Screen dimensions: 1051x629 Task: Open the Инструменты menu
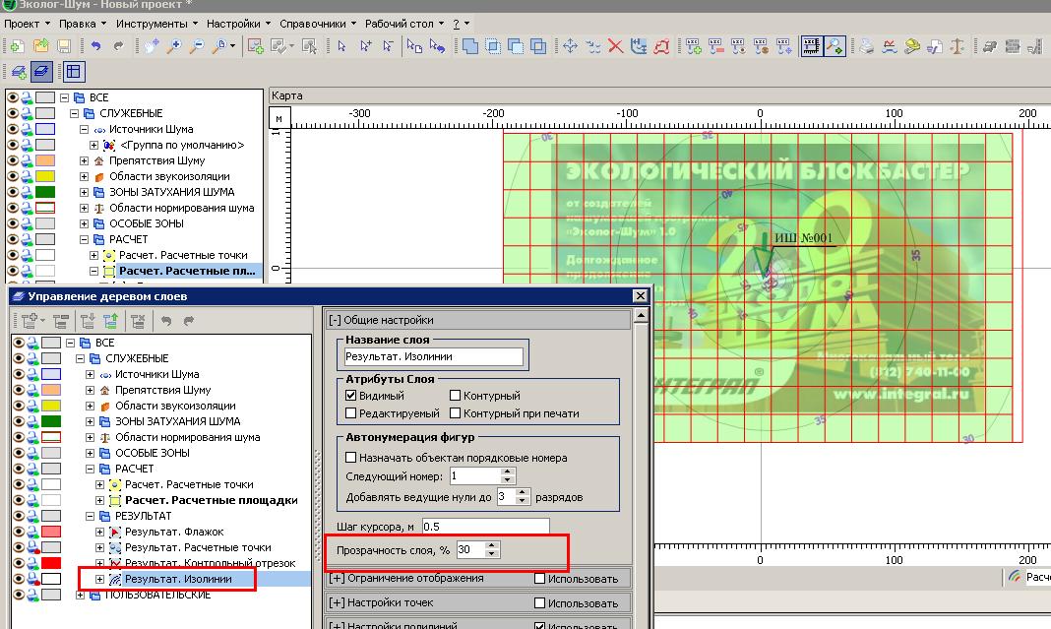coord(151,23)
